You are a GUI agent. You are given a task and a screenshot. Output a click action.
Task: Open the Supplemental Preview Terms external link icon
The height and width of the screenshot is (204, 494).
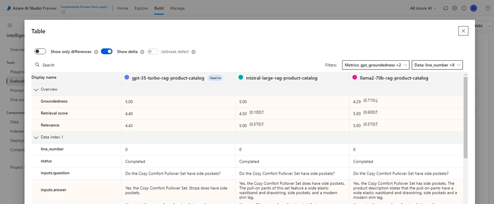tap(63, 12)
